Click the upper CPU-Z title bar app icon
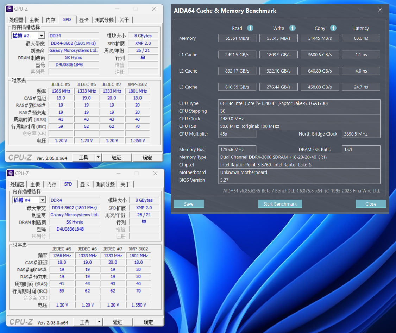The height and width of the screenshot is (333, 396). tap(10, 9)
